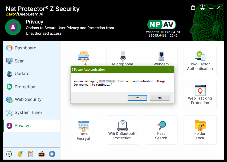
Task: Launch the Data Encrypt tool
Action: [x=83, y=130]
